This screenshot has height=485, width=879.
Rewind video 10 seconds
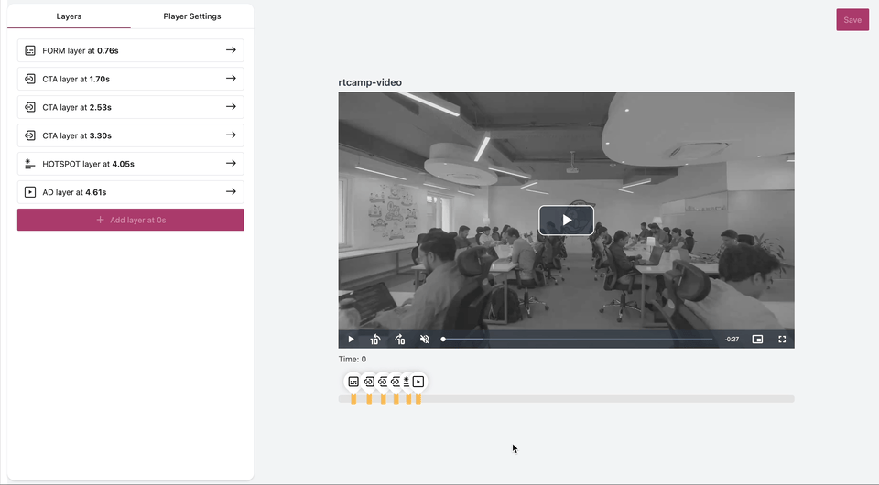375,339
